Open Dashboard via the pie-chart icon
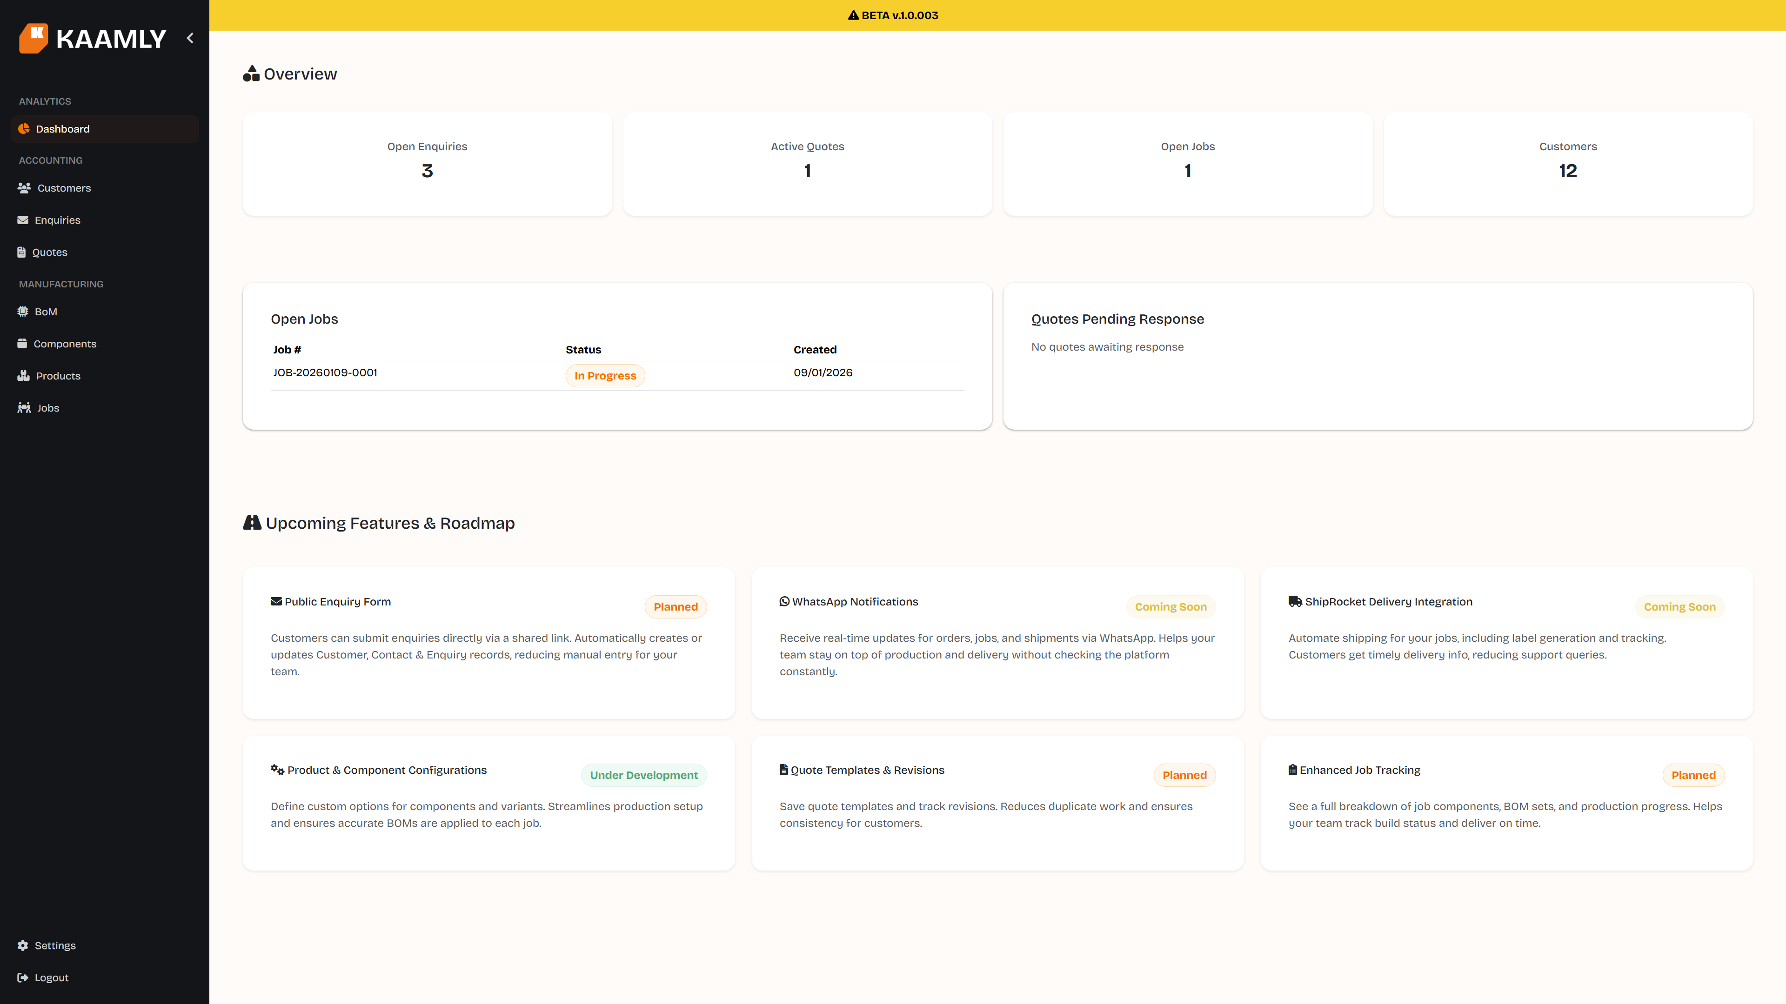Viewport: 1786px width, 1004px height. pyautogui.click(x=24, y=129)
